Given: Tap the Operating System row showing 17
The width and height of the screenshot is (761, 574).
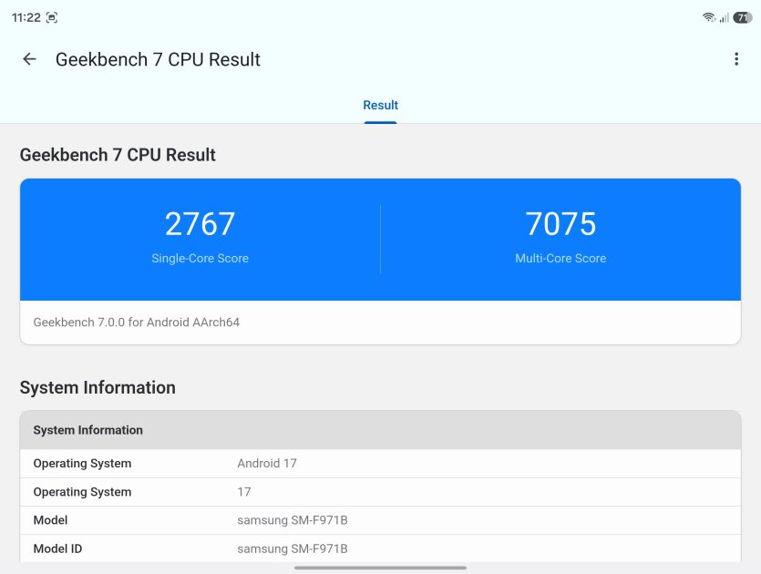Looking at the screenshot, I should [381, 492].
